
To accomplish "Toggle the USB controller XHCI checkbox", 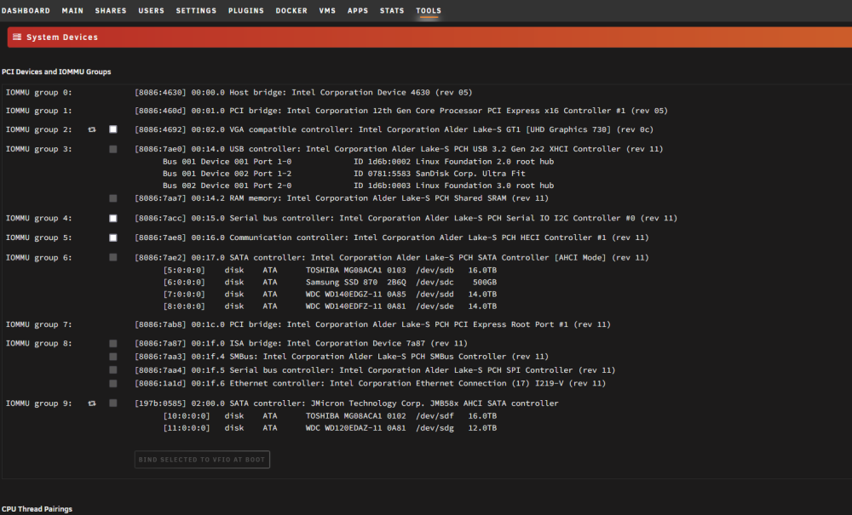I will (x=113, y=149).
